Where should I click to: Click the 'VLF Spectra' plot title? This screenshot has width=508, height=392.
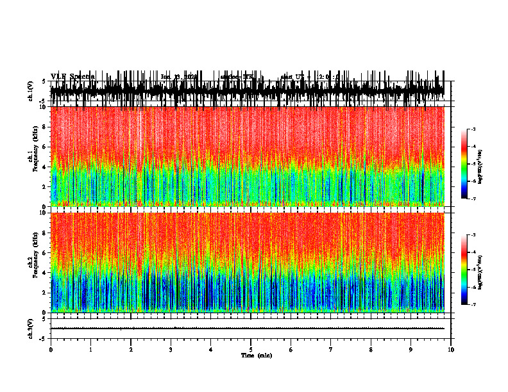pos(72,77)
